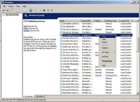
Task: Click the Services title bar icon
Action: [x=3, y=2]
